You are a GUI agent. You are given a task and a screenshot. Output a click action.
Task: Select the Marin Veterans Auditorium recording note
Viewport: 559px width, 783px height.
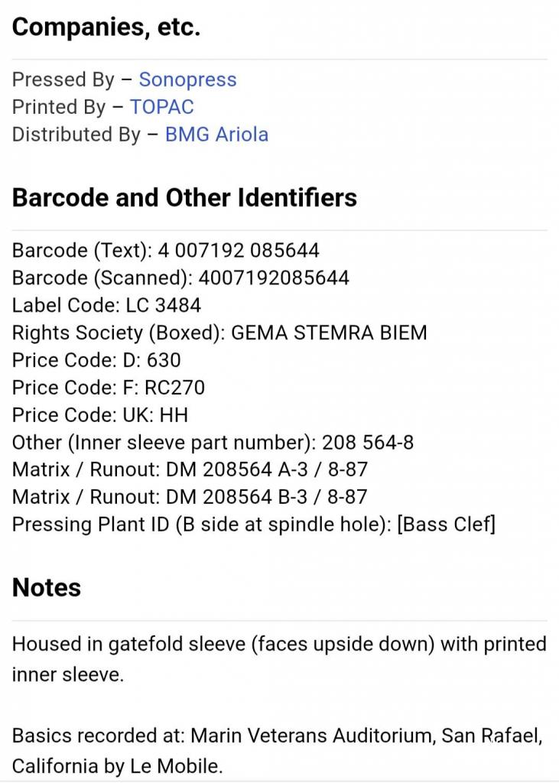277,750
